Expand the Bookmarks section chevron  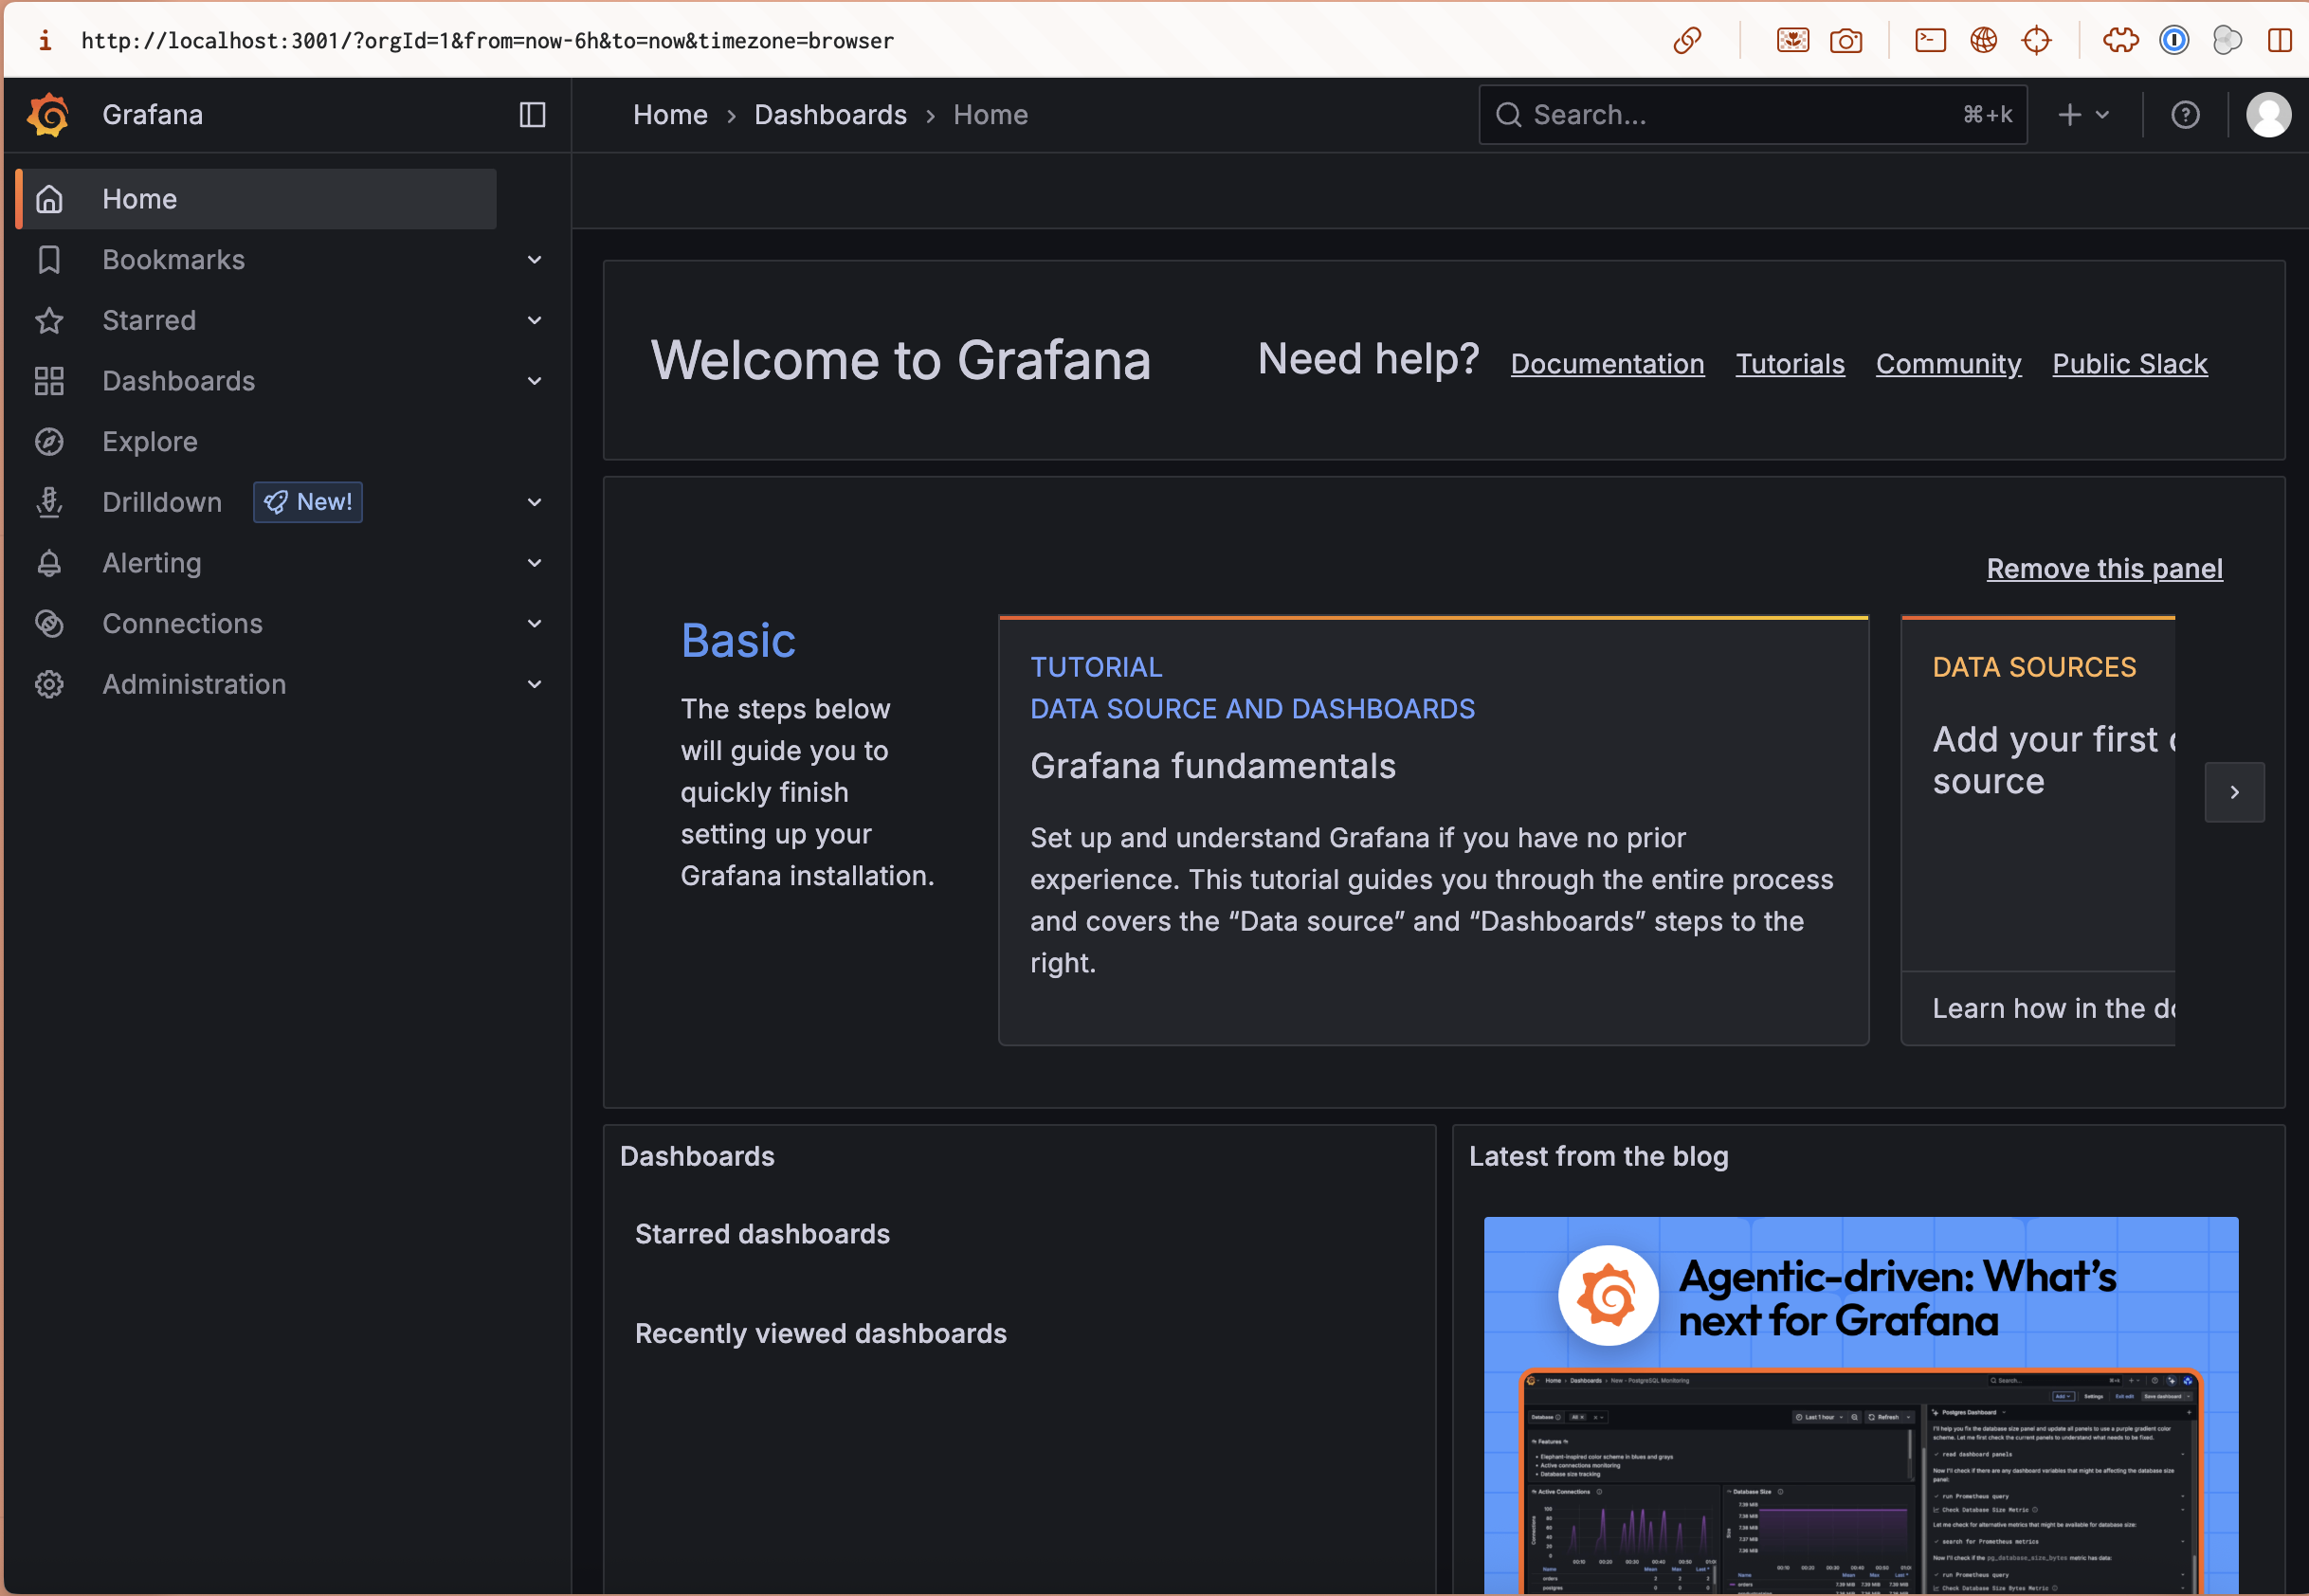[534, 260]
